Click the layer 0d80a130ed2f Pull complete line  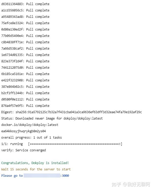click(25, 30)
